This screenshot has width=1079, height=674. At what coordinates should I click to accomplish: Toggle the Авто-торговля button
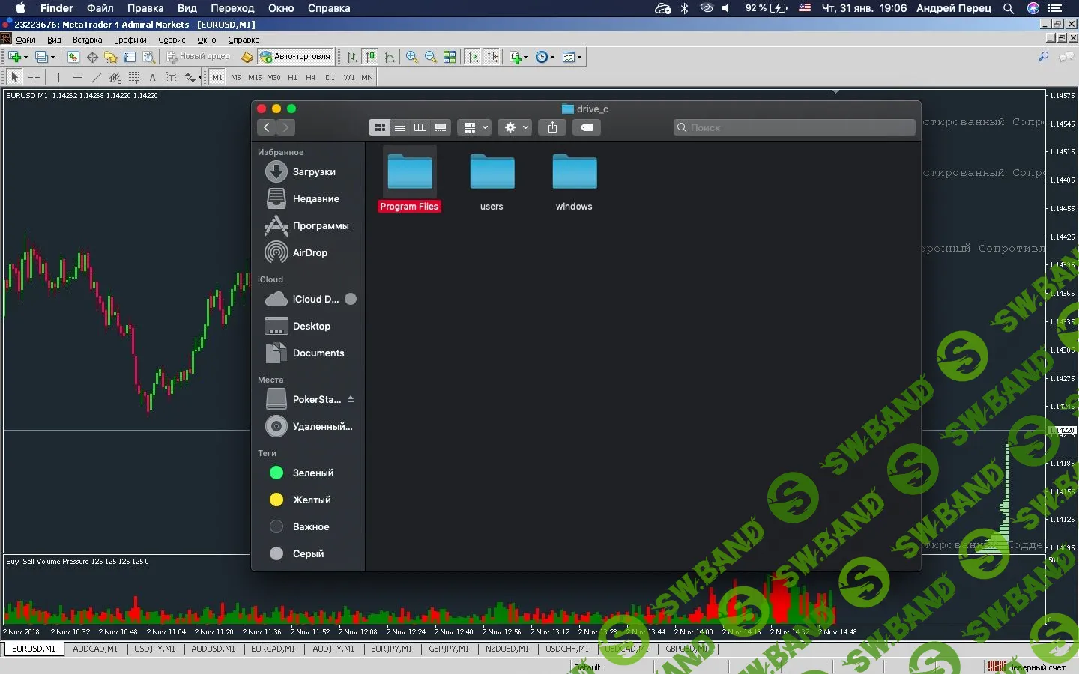tap(295, 57)
